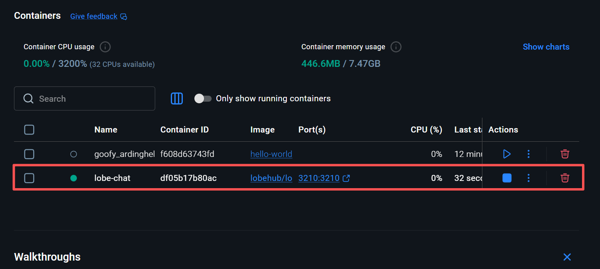Click Show charts
The height and width of the screenshot is (269, 600).
(x=546, y=47)
